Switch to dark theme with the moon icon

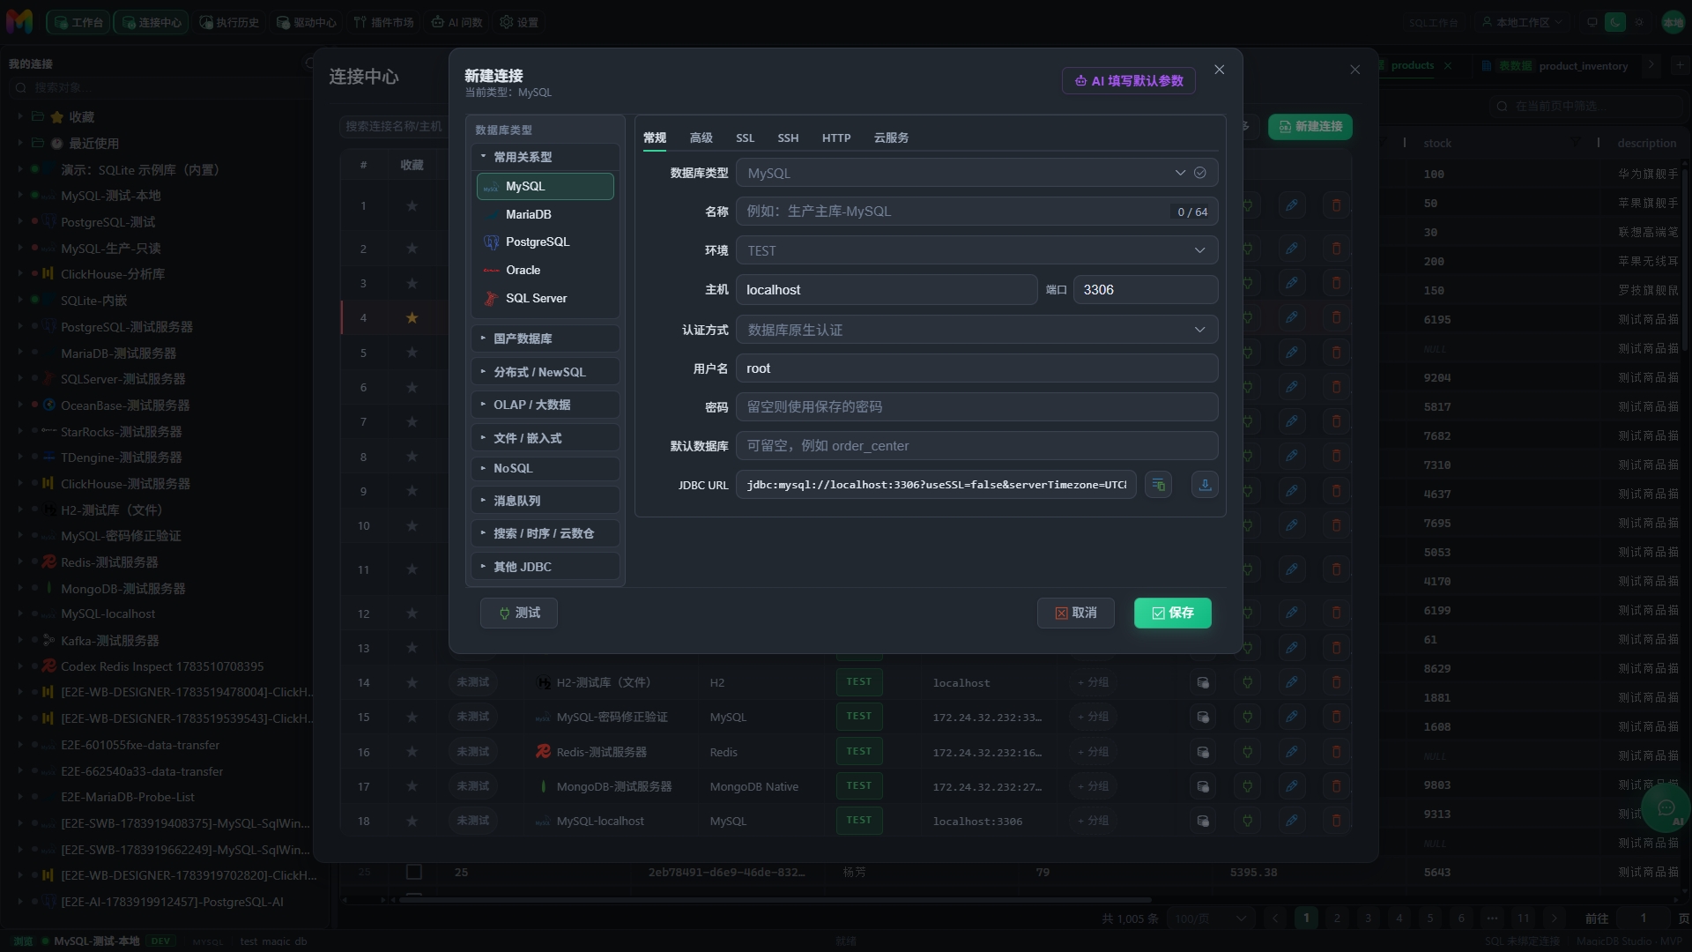1615,22
